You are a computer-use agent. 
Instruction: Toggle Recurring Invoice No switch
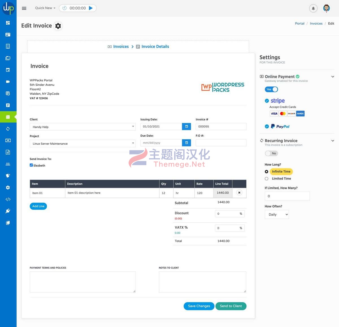pyautogui.click(x=271, y=153)
